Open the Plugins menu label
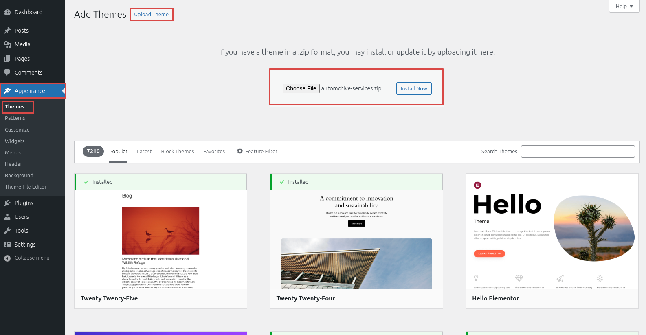 pyautogui.click(x=24, y=203)
